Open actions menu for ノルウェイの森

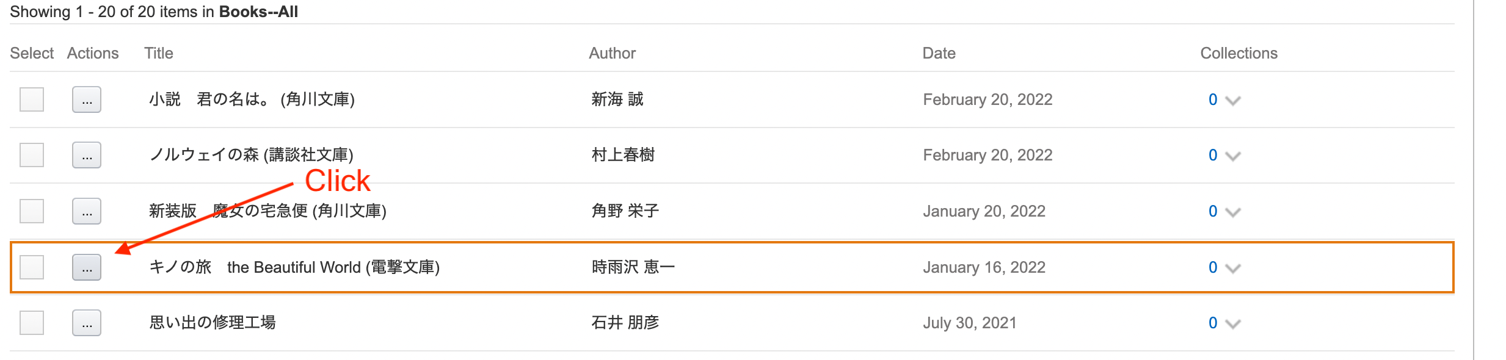click(87, 155)
